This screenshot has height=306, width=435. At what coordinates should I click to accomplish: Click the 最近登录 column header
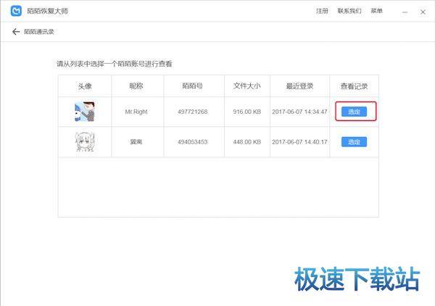(x=299, y=86)
